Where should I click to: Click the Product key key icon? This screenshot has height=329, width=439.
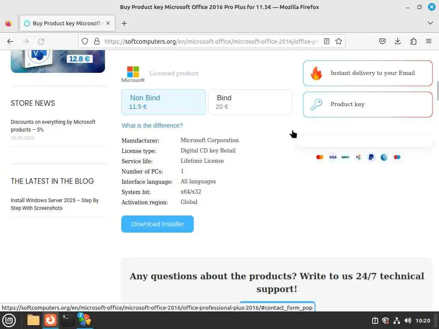coord(316,105)
